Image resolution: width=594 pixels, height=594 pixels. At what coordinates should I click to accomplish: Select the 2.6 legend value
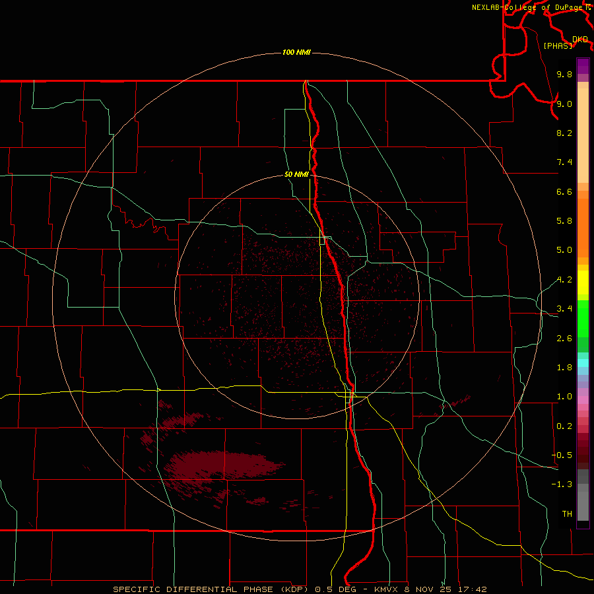click(x=564, y=339)
